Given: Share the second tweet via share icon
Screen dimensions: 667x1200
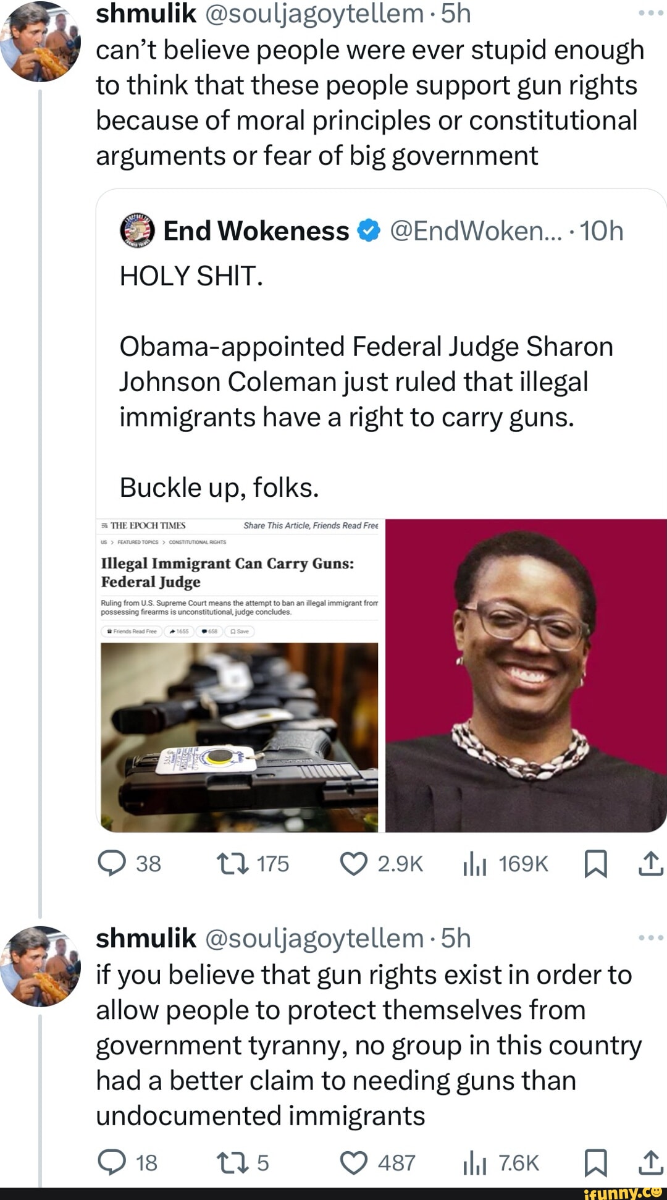Looking at the screenshot, I should [x=651, y=1163].
